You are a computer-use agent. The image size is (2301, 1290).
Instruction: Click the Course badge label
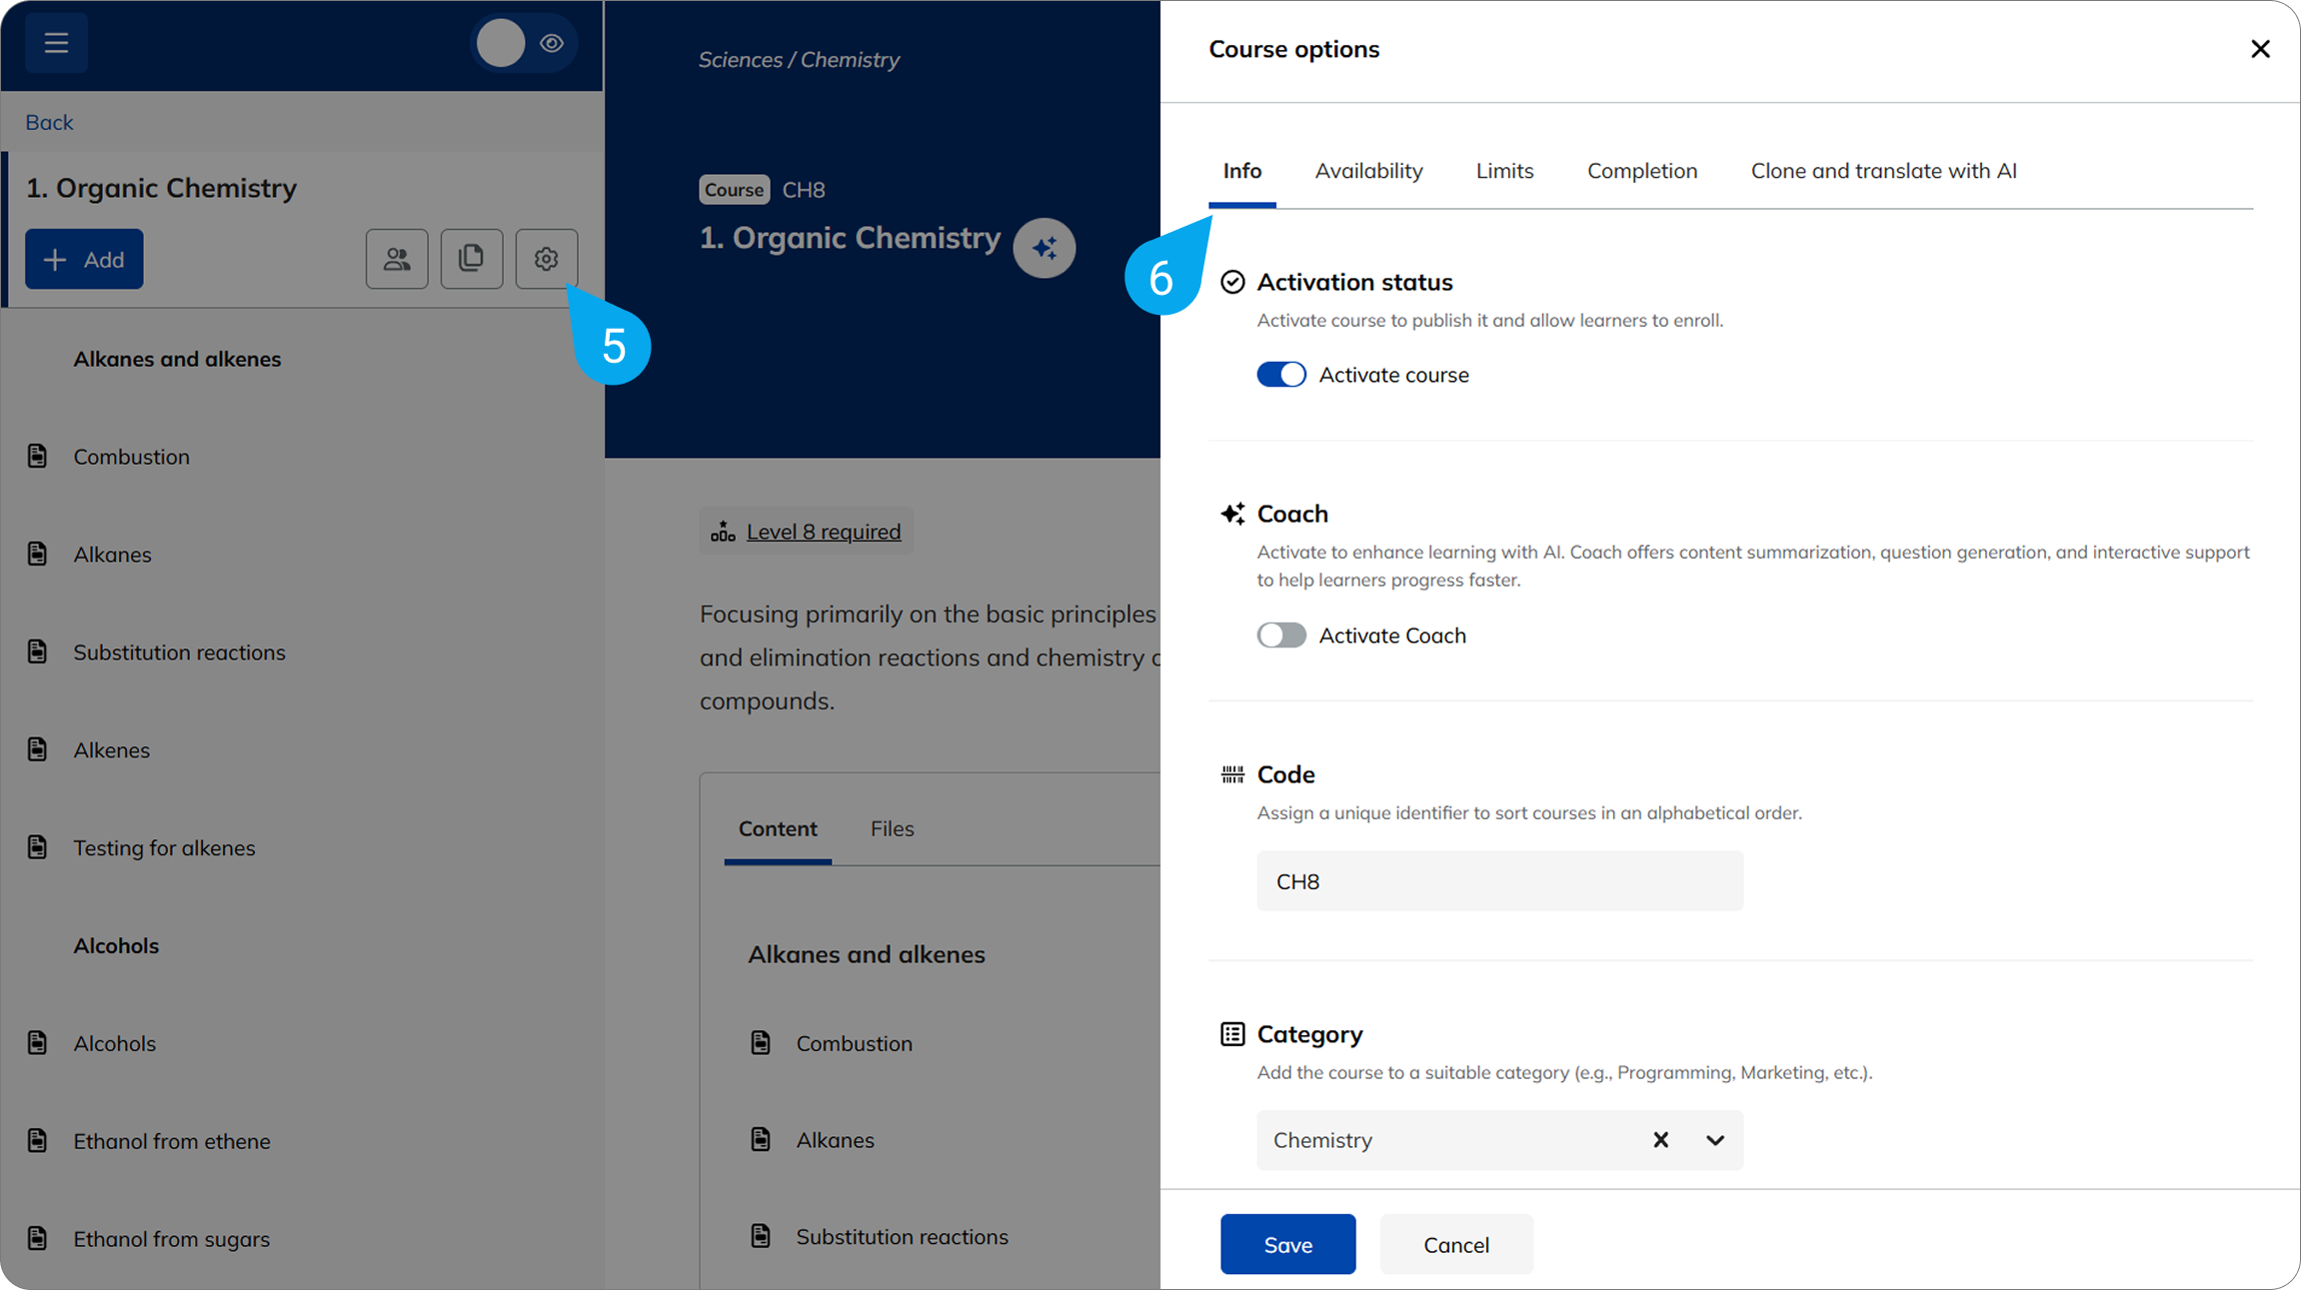click(734, 190)
